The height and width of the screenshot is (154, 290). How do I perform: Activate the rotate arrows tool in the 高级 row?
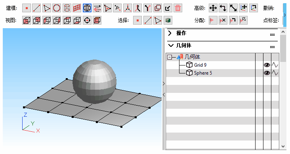[223, 8]
